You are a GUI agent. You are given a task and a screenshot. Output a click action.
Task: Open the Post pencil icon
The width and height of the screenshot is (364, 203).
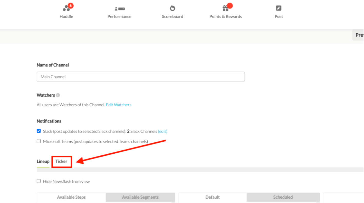coord(279,8)
